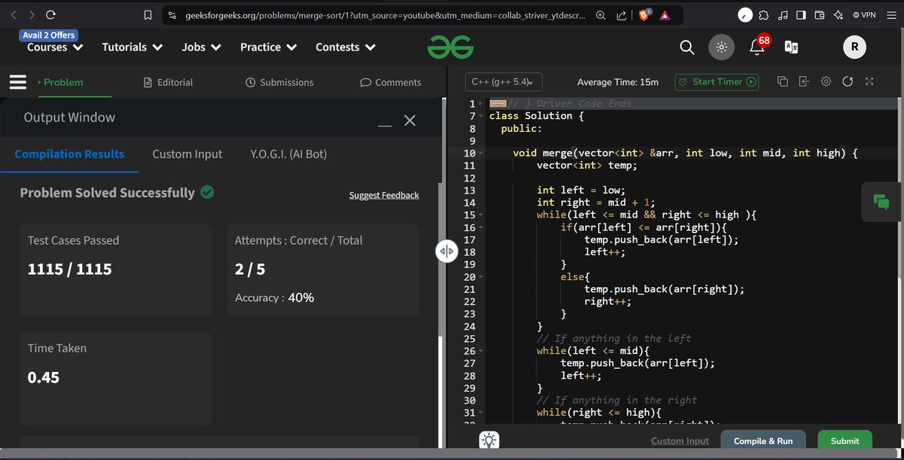This screenshot has width=904, height=460.
Task: Open the Contests dropdown menu
Action: 344,47
